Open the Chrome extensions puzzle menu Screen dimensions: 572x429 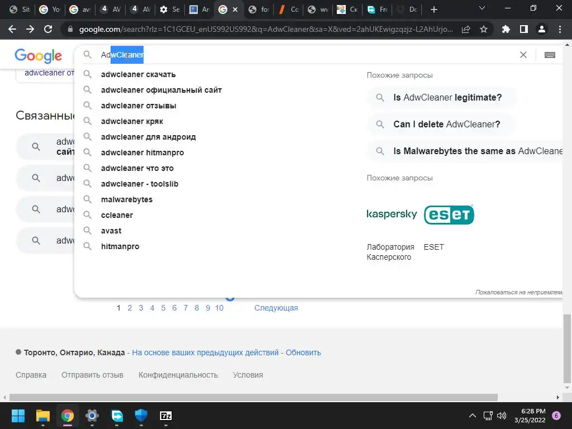click(506, 29)
